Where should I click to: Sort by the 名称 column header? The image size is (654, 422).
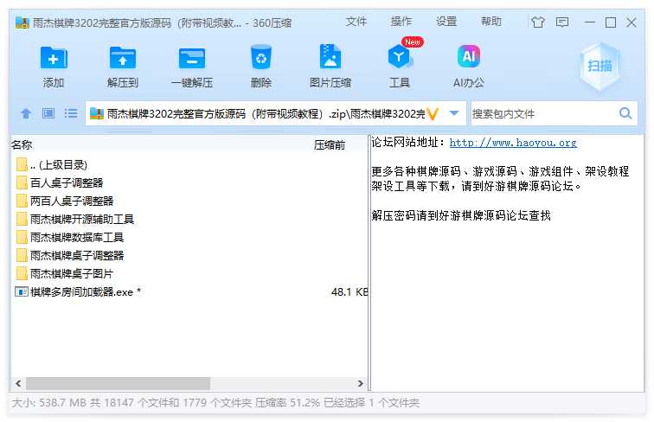22,144
